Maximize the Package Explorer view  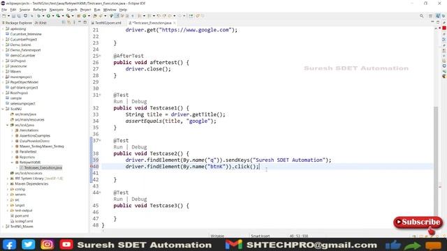(x=85, y=22)
